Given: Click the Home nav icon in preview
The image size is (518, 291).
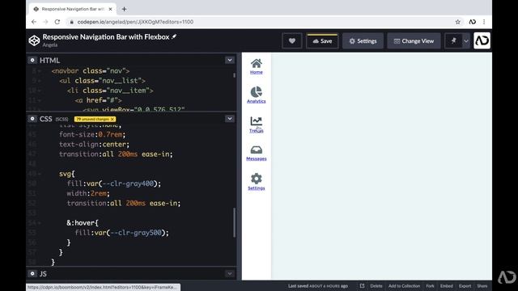Looking at the screenshot, I should [x=257, y=63].
